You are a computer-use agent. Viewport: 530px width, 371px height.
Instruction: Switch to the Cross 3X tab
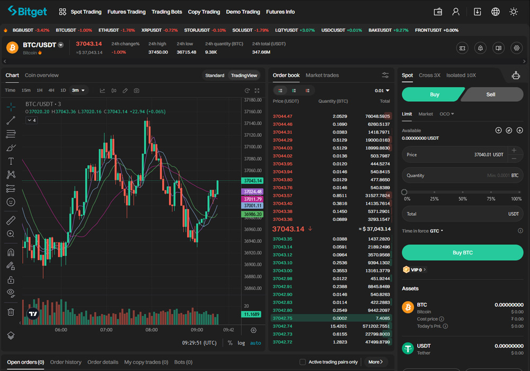(x=430, y=75)
